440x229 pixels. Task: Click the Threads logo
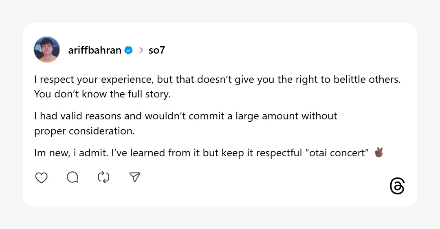coord(397,186)
